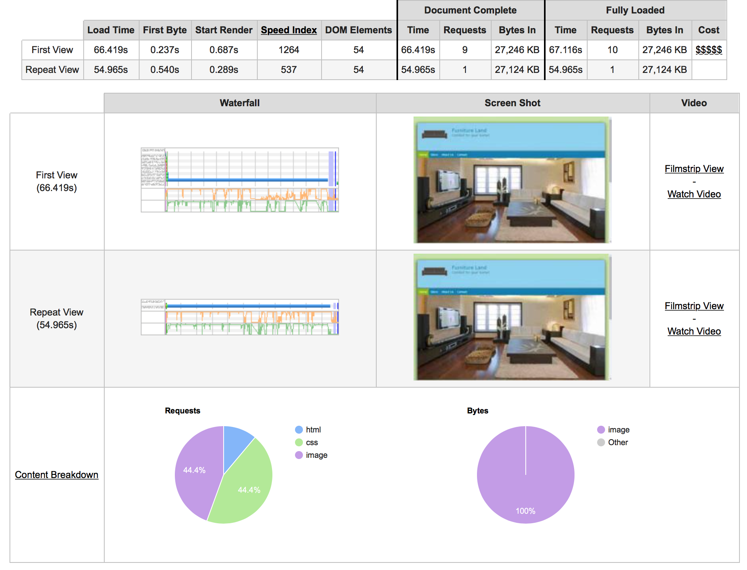Click the 100% image Bytes pie chart
Image resolution: width=747 pixels, height=570 pixels.
(525, 484)
